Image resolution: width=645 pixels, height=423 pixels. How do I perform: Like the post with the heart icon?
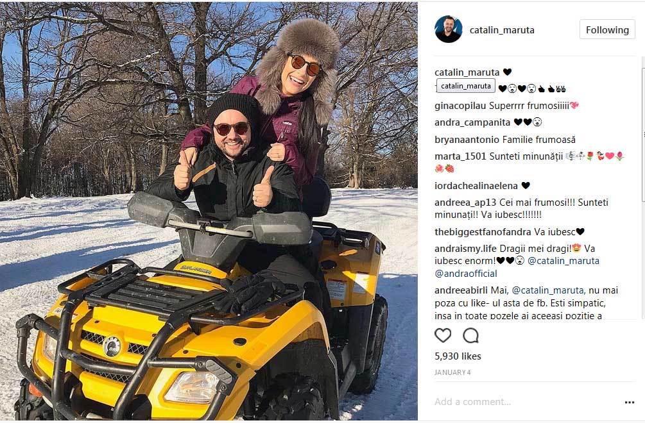[x=443, y=336]
